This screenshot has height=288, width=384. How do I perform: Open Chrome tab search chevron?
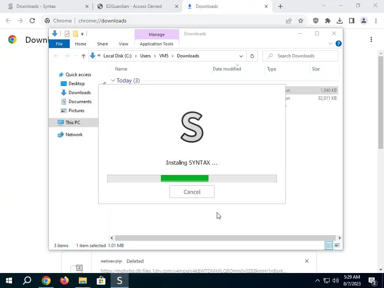[x=324, y=5]
